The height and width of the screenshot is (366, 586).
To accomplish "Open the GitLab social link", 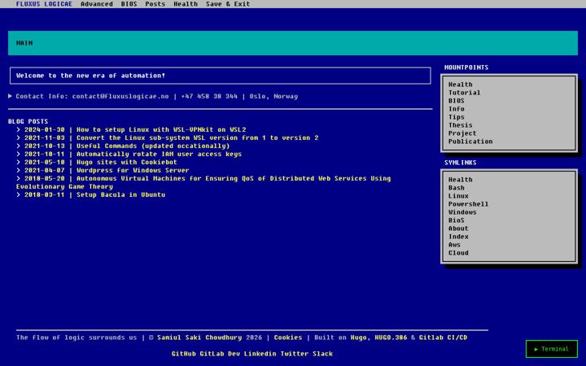I will (x=212, y=354).
